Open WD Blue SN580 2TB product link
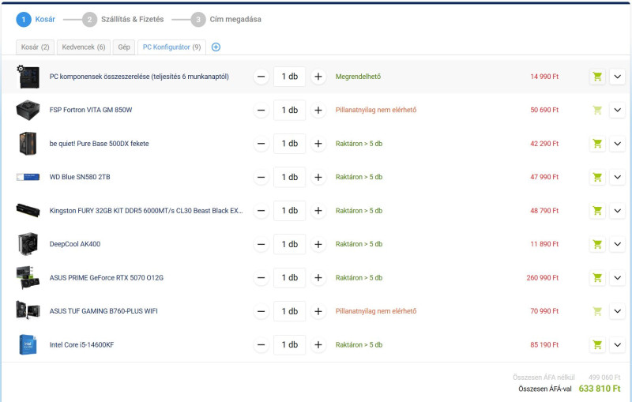 tap(80, 177)
